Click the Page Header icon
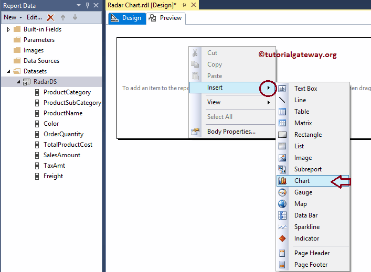This screenshot has height=272, width=371. coord(282,253)
